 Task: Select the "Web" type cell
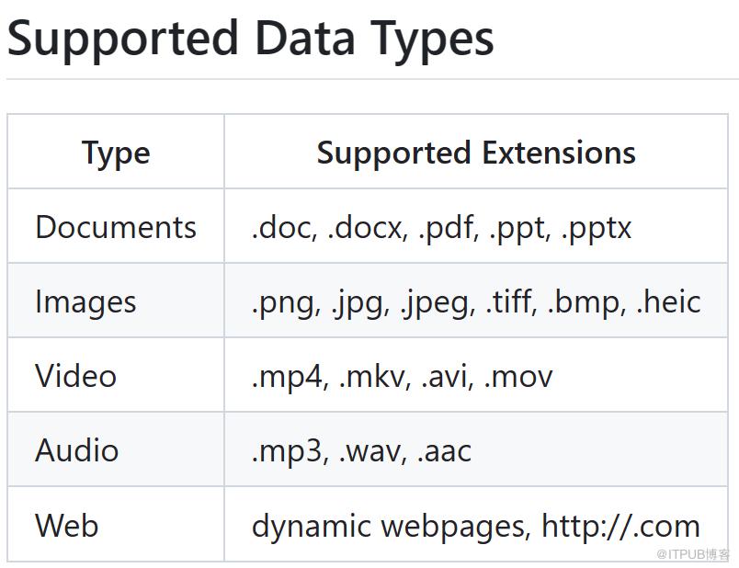click(x=66, y=526)
